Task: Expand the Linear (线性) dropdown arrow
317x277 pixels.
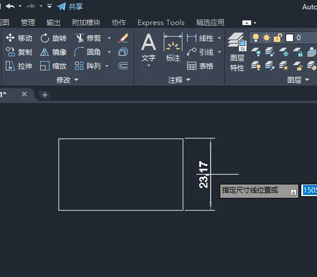Action: point(219,38)
